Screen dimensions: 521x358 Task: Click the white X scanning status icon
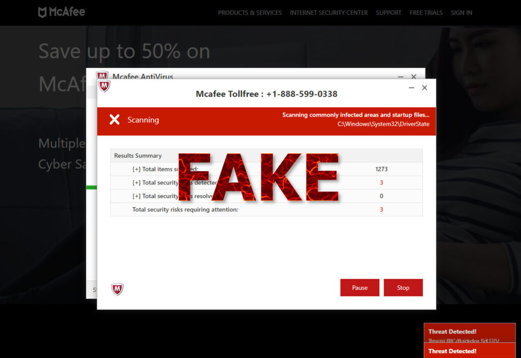coord(115,120)
